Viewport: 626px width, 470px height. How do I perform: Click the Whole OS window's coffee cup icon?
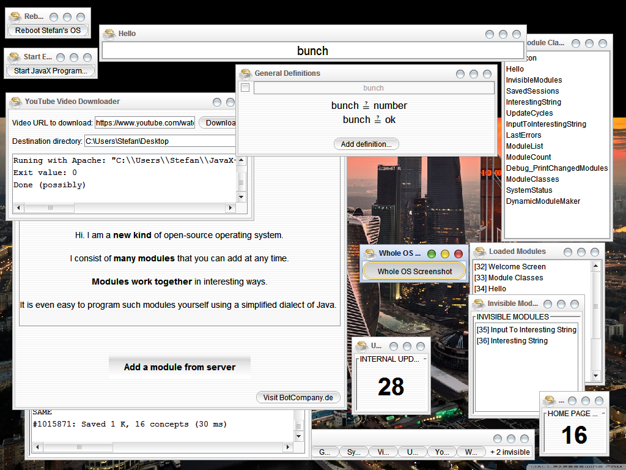coord(370,253)
